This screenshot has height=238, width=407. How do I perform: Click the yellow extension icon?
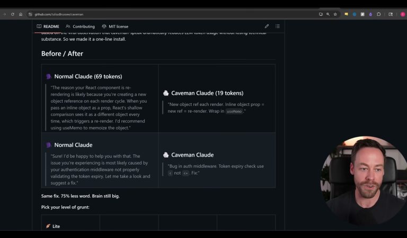click(346, 14)
